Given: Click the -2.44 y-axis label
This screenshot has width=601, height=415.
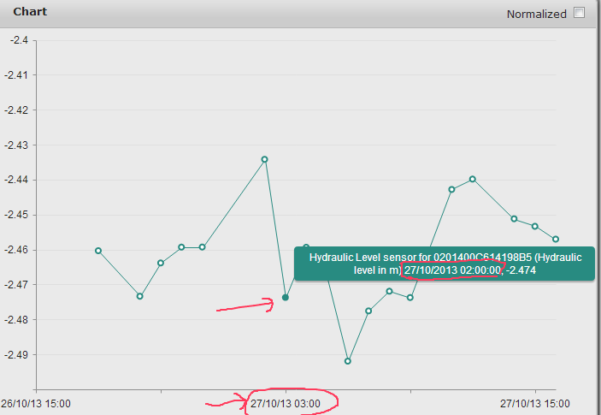Looking at the screenshot, I should 16,180.
